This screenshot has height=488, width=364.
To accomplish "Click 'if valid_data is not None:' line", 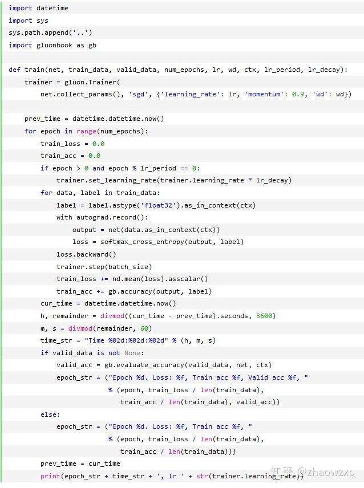I will click(92, 353).
